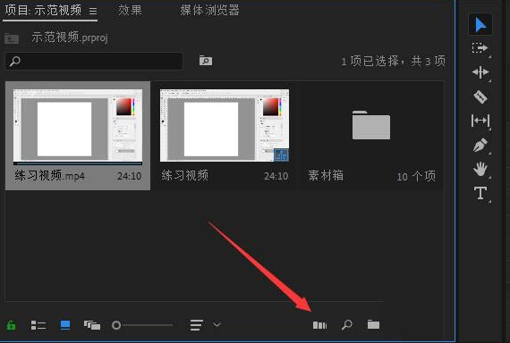The height and width of the screenshot is (343, 510).
Task: Select the Type tool
Action: tap(480, 193)
